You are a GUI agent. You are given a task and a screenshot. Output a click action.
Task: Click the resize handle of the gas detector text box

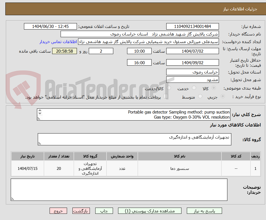[x=39, y=118]
